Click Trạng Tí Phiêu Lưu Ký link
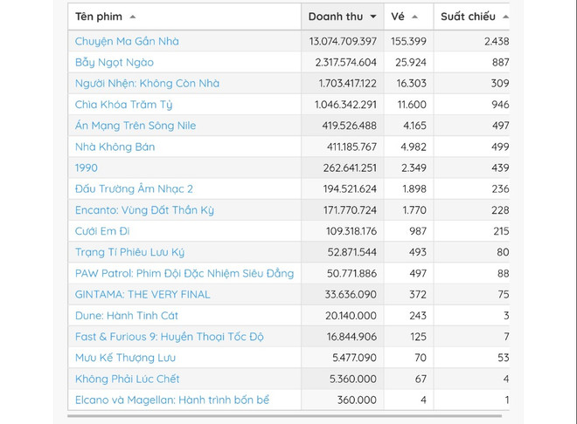Screen dimensions: 577x424 point(129,252)
